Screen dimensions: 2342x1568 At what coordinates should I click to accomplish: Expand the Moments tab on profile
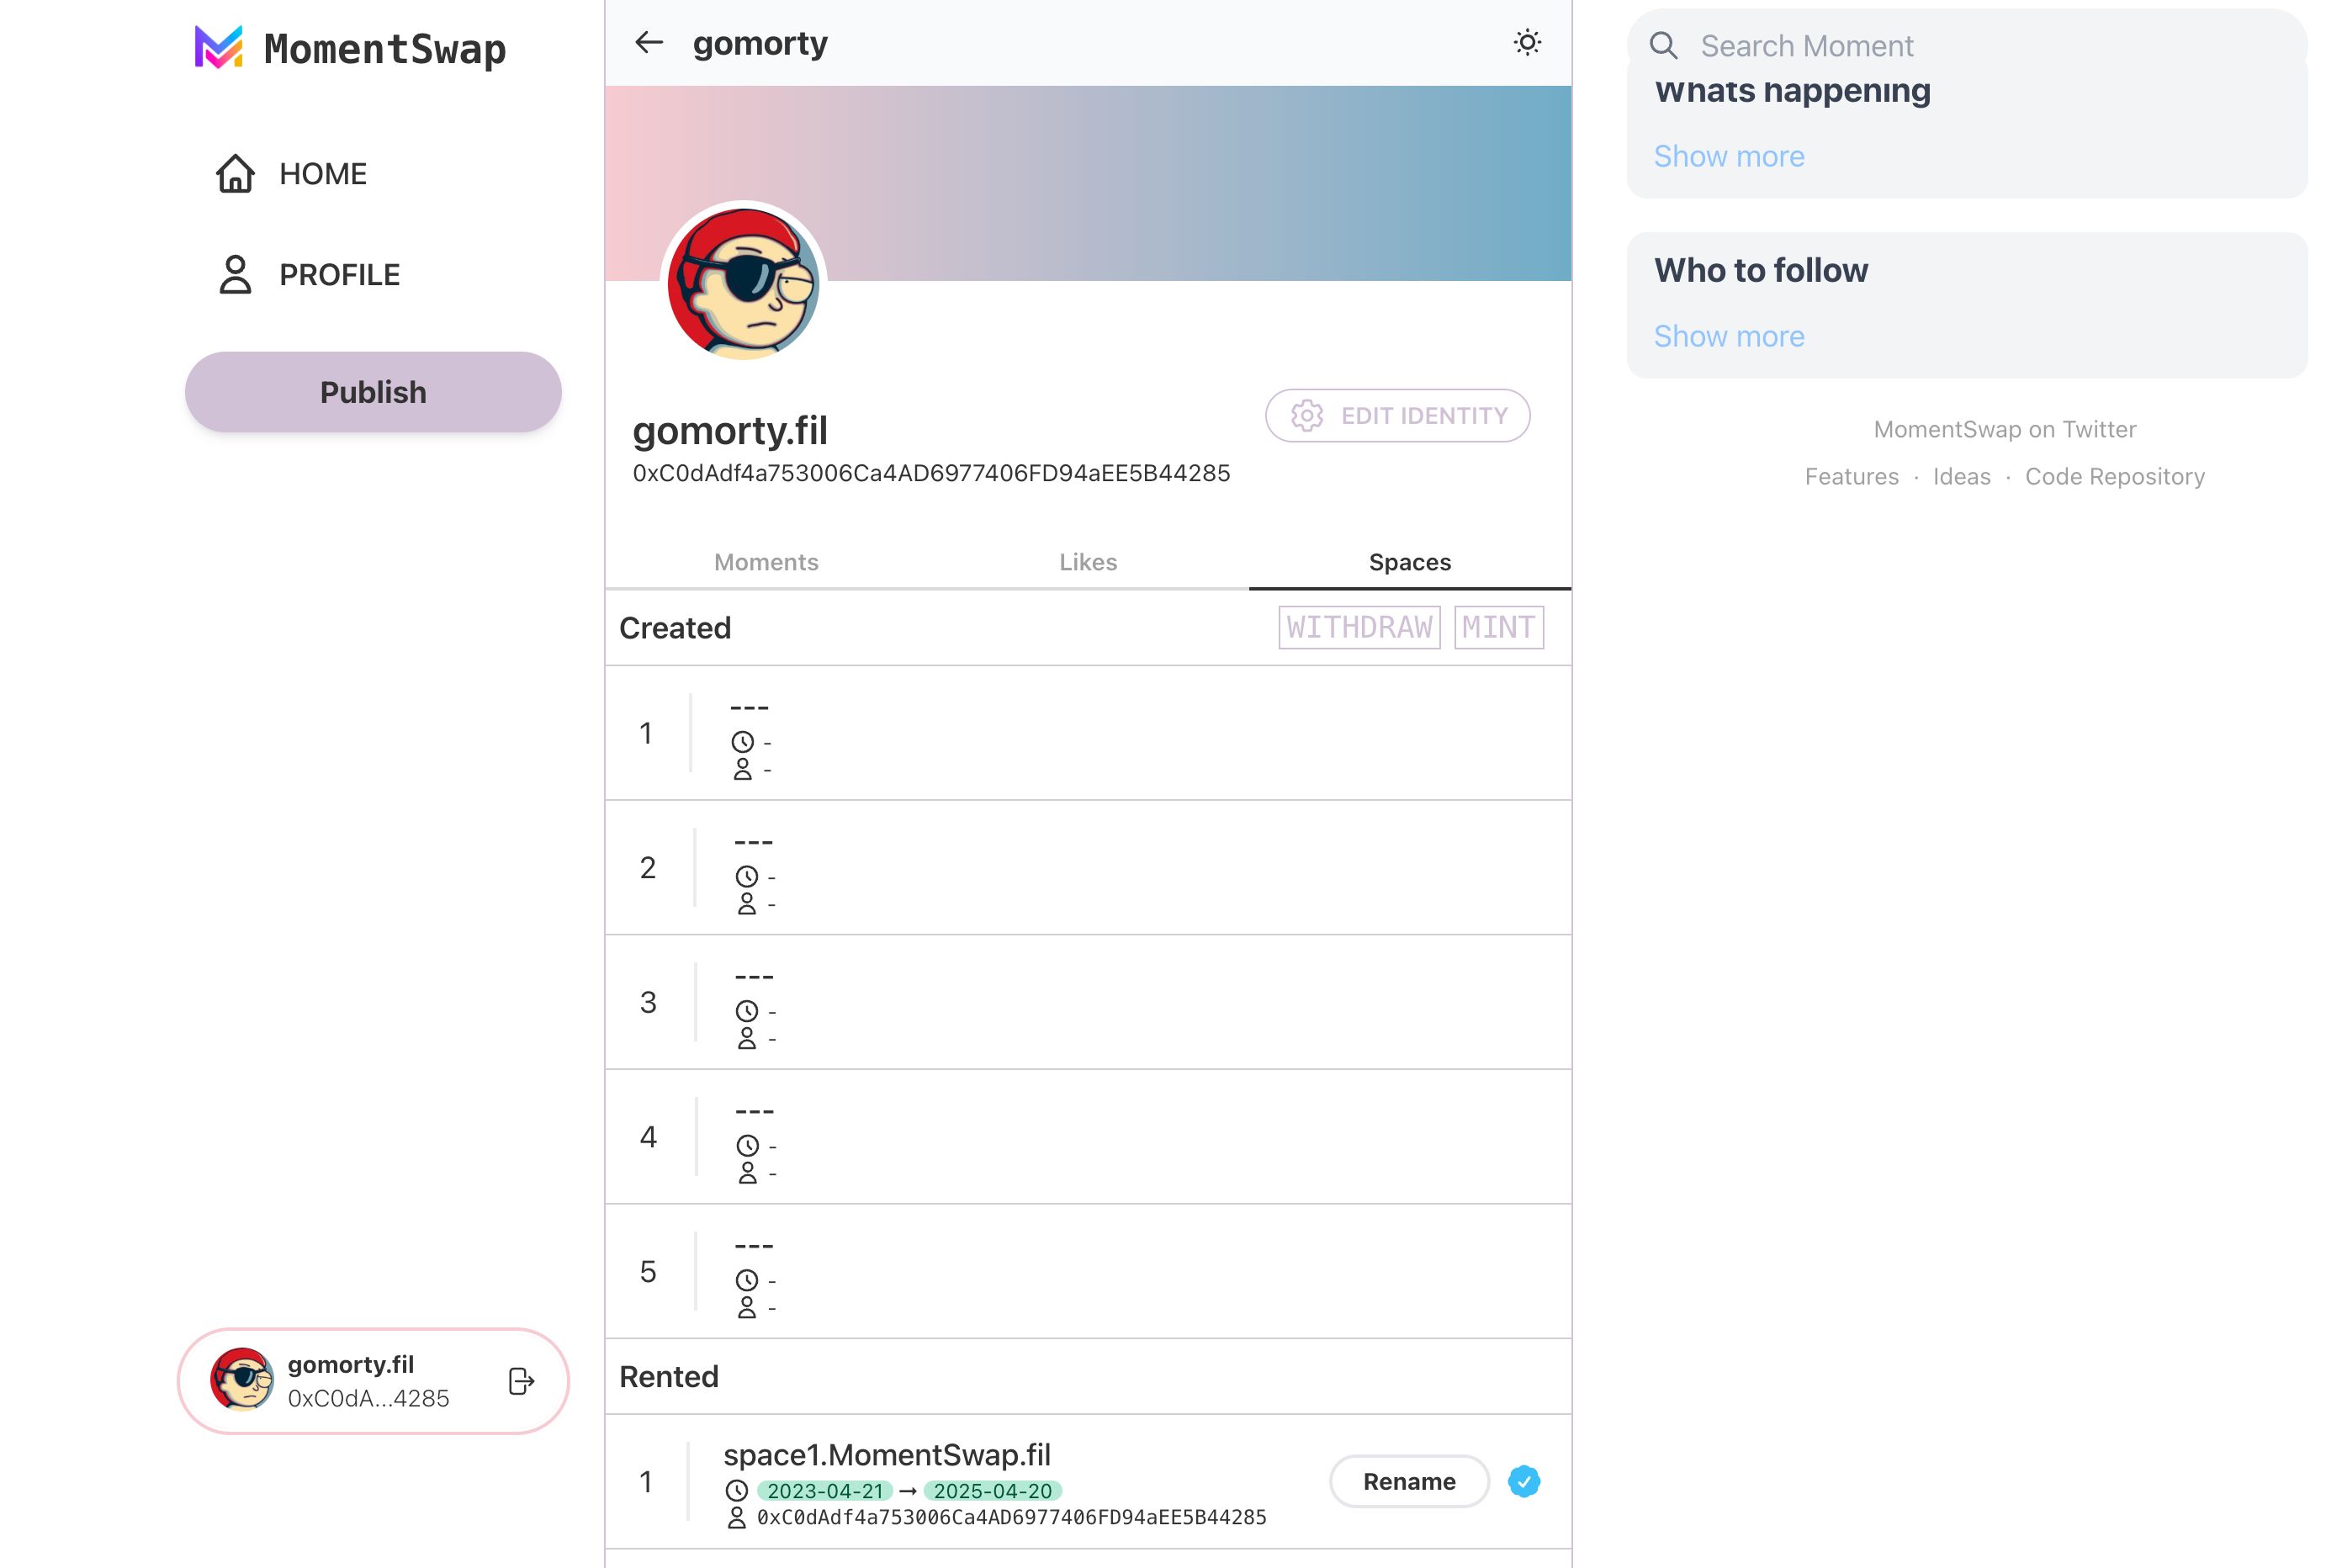click(765, 562)
